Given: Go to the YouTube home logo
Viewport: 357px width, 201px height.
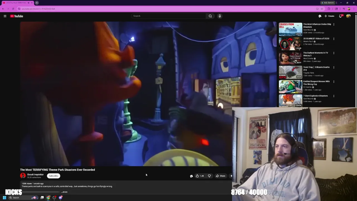Looking at the screenshot, I should click(17, 16).
